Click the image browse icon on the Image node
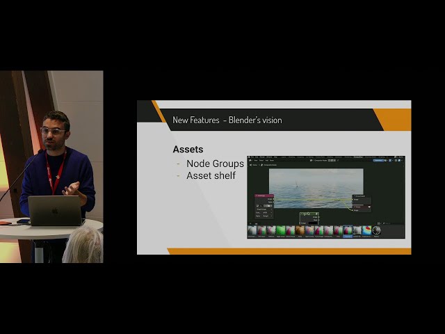445x334 pixels. click(258, 206)
